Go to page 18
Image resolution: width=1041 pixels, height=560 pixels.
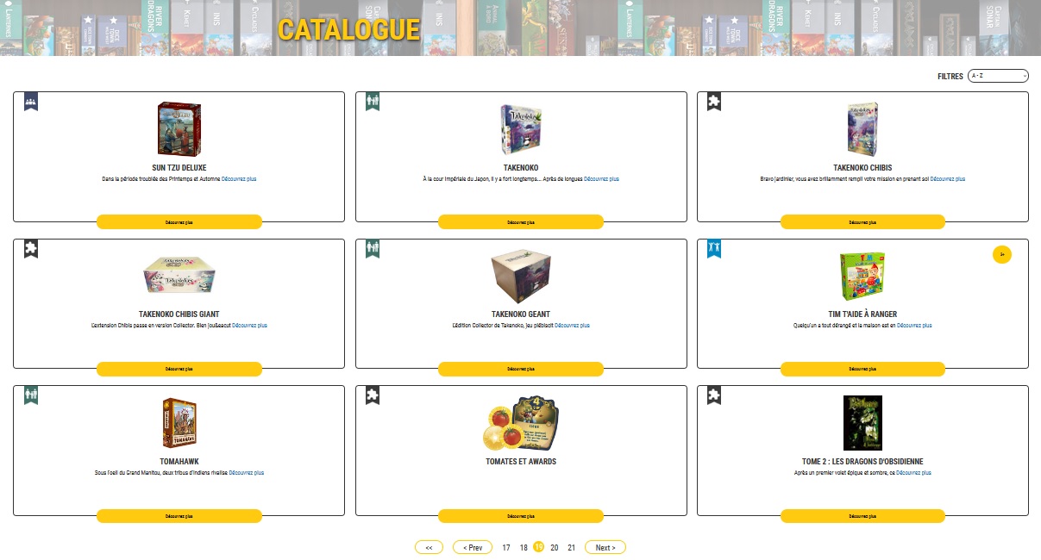click(524, 548)
